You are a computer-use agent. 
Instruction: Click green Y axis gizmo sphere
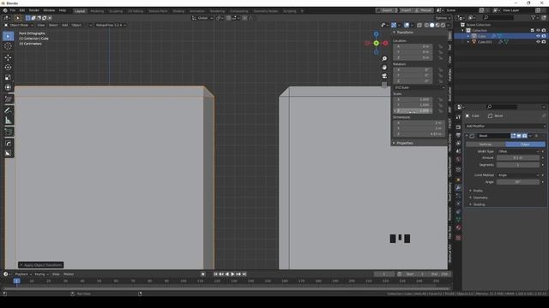[x=376, y=44]
